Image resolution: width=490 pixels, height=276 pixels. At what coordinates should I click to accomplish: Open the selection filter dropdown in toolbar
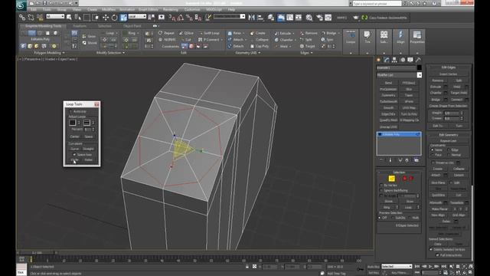point(55,16)
